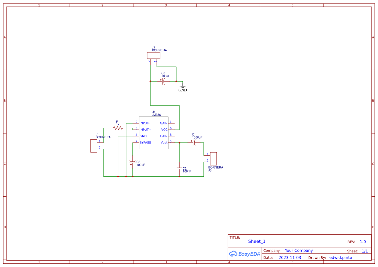Click the EasyEDA logo in title block
Screen dimensions: 378x267
pos(245,254)
